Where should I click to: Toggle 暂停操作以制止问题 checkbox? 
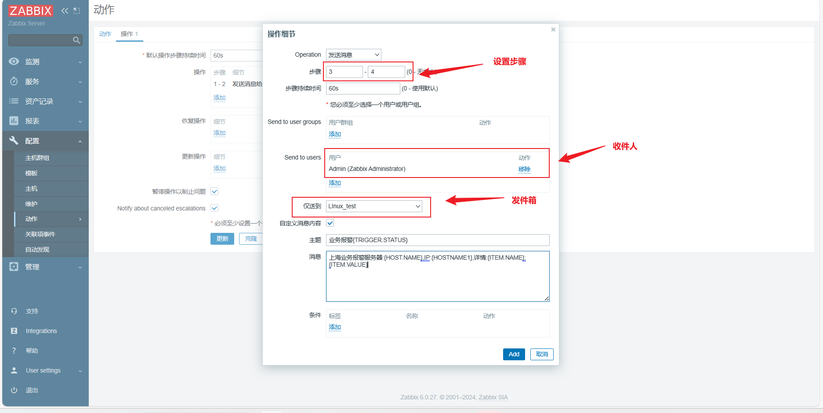[x=214, y=191]
